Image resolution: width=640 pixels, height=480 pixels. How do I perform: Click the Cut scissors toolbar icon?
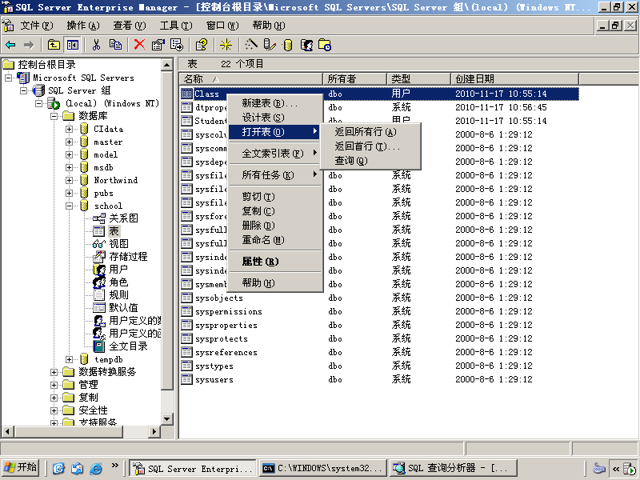coord(96,45)
